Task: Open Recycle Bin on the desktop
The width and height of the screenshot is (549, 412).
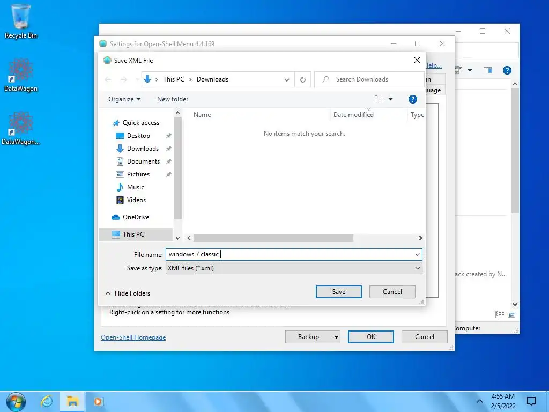Action: point(21,21)
